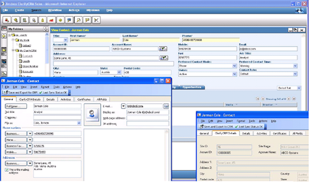
Task: Click Save and Export to CRM in right contact window
Action: click(216, 127)
